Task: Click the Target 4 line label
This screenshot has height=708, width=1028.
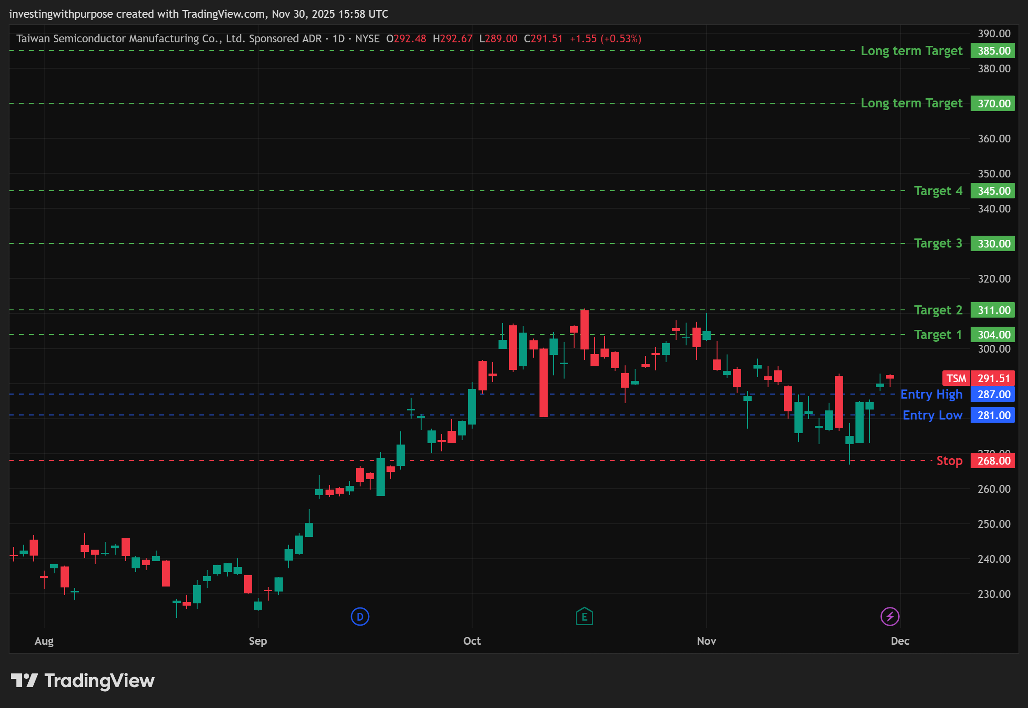Action: (x=938, y=191)
